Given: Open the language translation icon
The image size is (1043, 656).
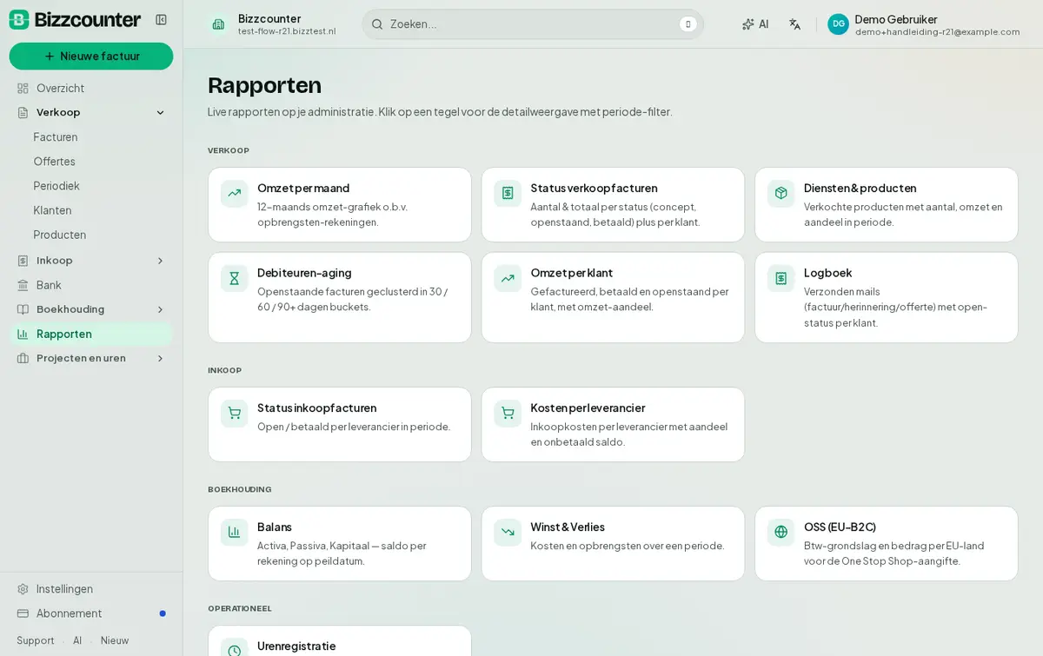Looking at the screenshot, I should (794, 24).
